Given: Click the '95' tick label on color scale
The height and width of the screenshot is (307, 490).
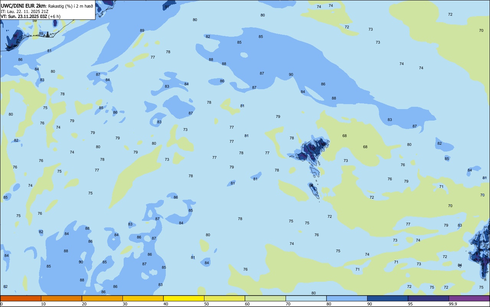Looking at the screenshot, I should (410, 304).
